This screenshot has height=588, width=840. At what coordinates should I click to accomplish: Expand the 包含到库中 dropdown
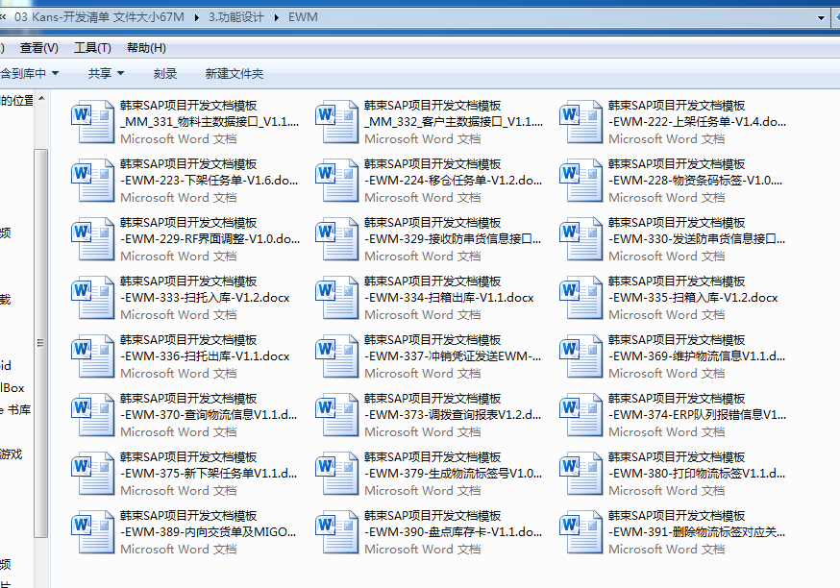pos(30,73)
